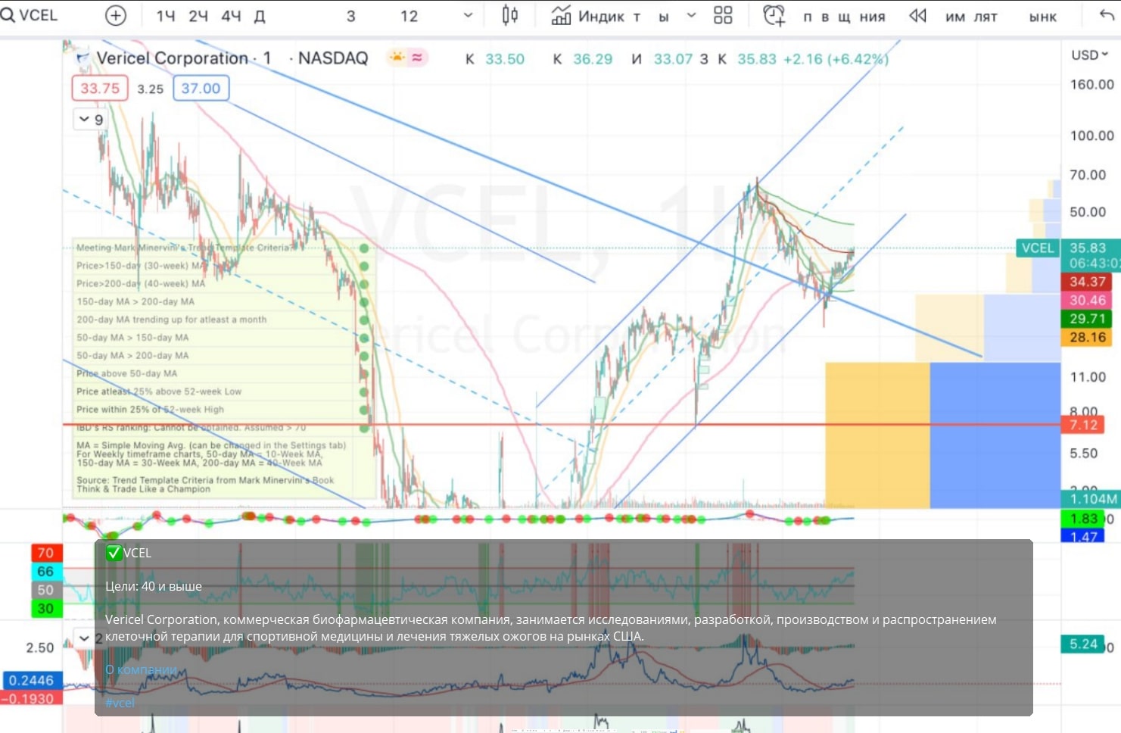1121x733 pixels.
Task: Click the green 30 RSI level label
Action: tap(45, 608)
